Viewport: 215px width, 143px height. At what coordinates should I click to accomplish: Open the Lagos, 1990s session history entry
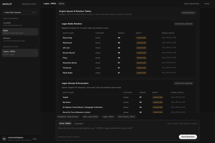point(20,53)
